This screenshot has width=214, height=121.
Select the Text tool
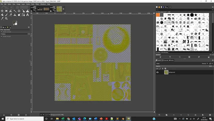(x=27, y=15)
